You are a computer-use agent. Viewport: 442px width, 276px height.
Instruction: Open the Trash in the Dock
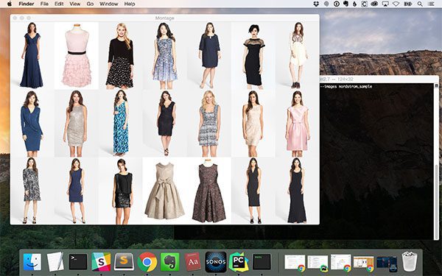pos(410,261)
